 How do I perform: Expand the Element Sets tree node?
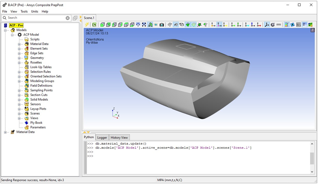pyautogui.click(x=19, y=49)
